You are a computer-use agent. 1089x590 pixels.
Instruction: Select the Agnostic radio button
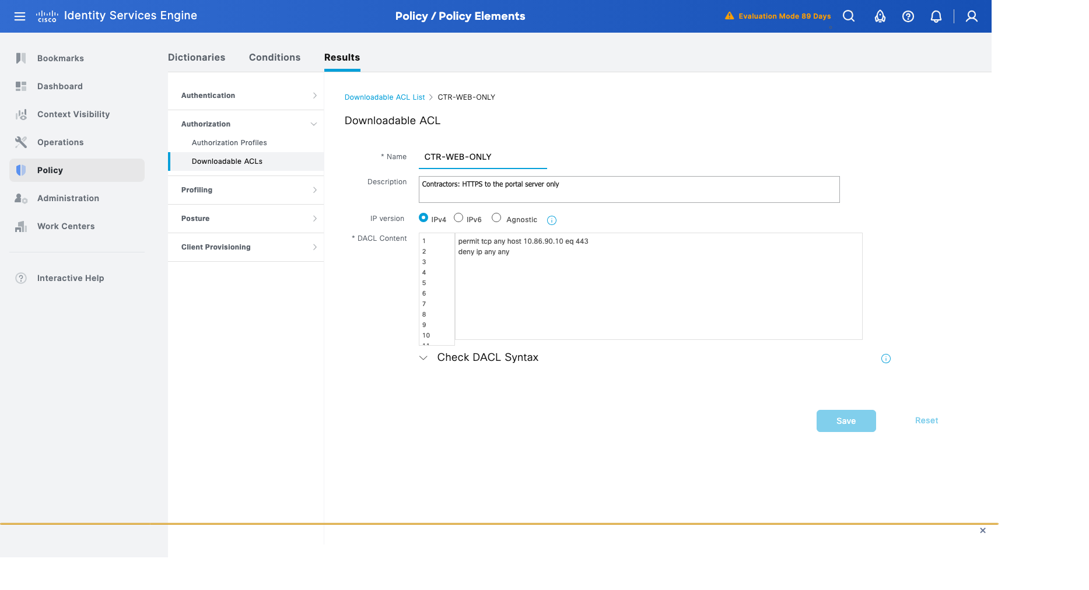(496, 217)
